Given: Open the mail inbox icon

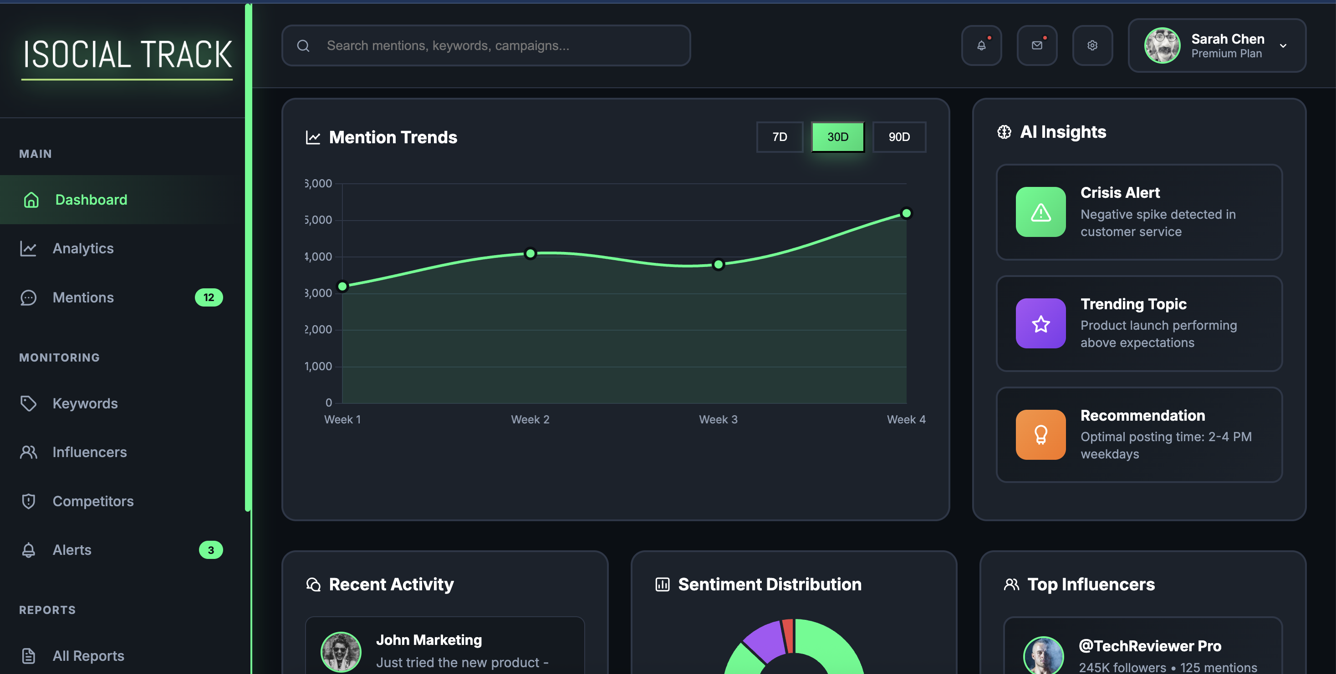Looking at the screenshot, I should click(1037, 45).
